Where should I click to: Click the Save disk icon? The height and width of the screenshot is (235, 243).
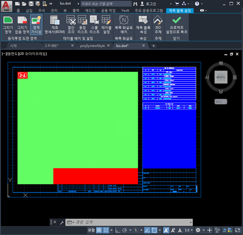[31, 3]
